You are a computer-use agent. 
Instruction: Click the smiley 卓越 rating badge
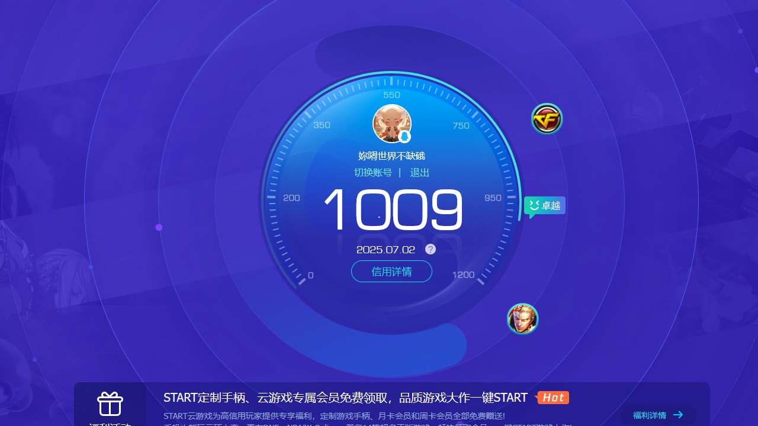click(545, 205)
